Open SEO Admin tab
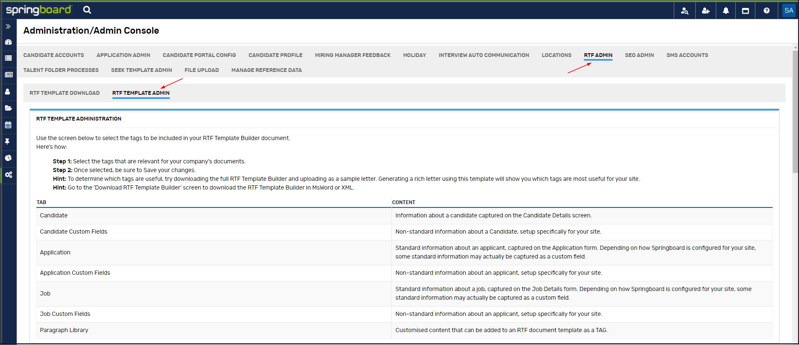The image size is (799, 345). 639,55
